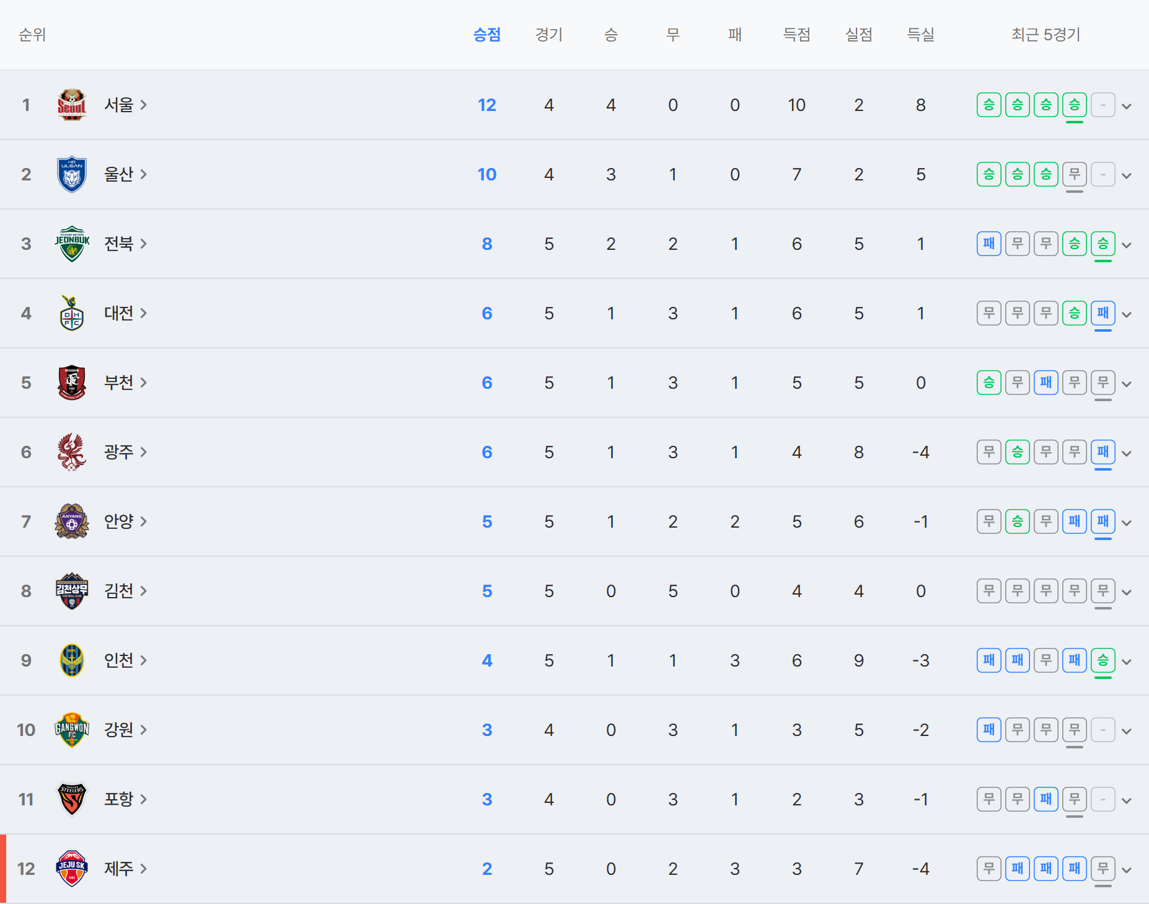Expand the 부천 row with the chevron
The height and width of the screenshot is (904, 1149).
(x=1127, y=384)
